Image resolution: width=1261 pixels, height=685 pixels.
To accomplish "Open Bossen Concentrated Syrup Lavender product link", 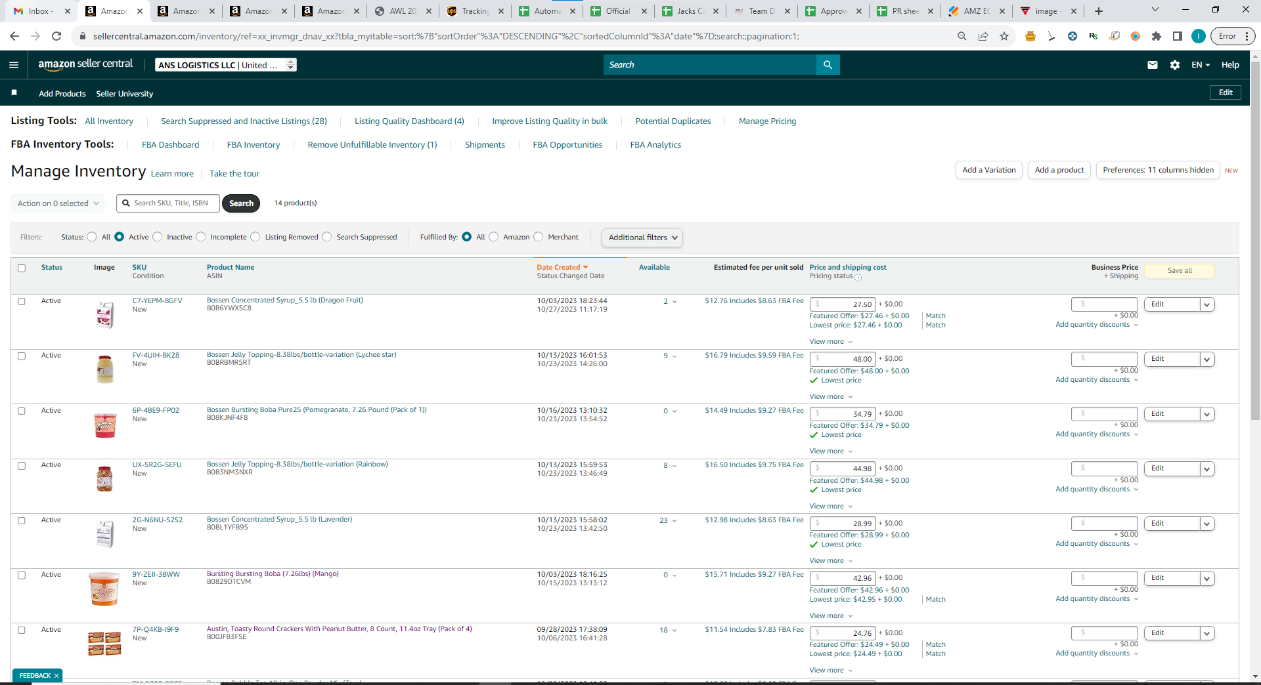I will coord(280,520).
